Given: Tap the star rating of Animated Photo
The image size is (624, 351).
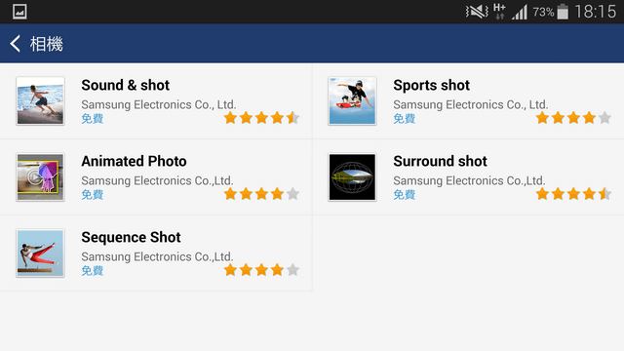Looking at the screenshot, I should 261,194.
